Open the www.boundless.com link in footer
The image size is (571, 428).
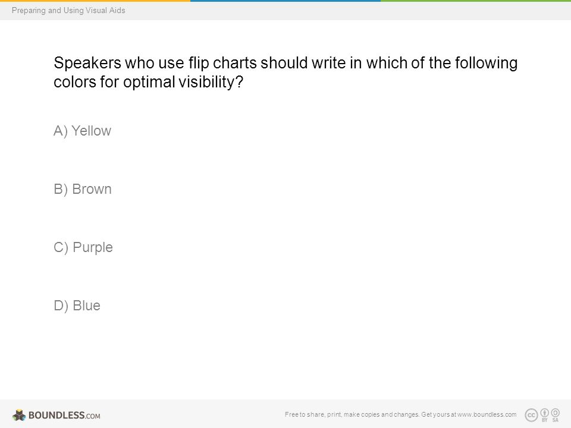[487, 414]
